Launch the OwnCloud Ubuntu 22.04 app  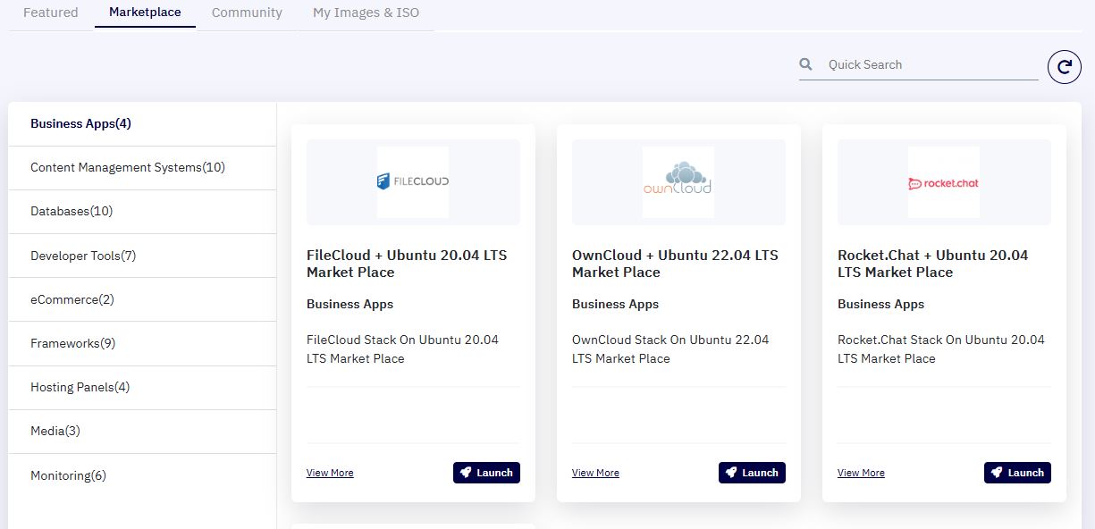click(752, 473)
